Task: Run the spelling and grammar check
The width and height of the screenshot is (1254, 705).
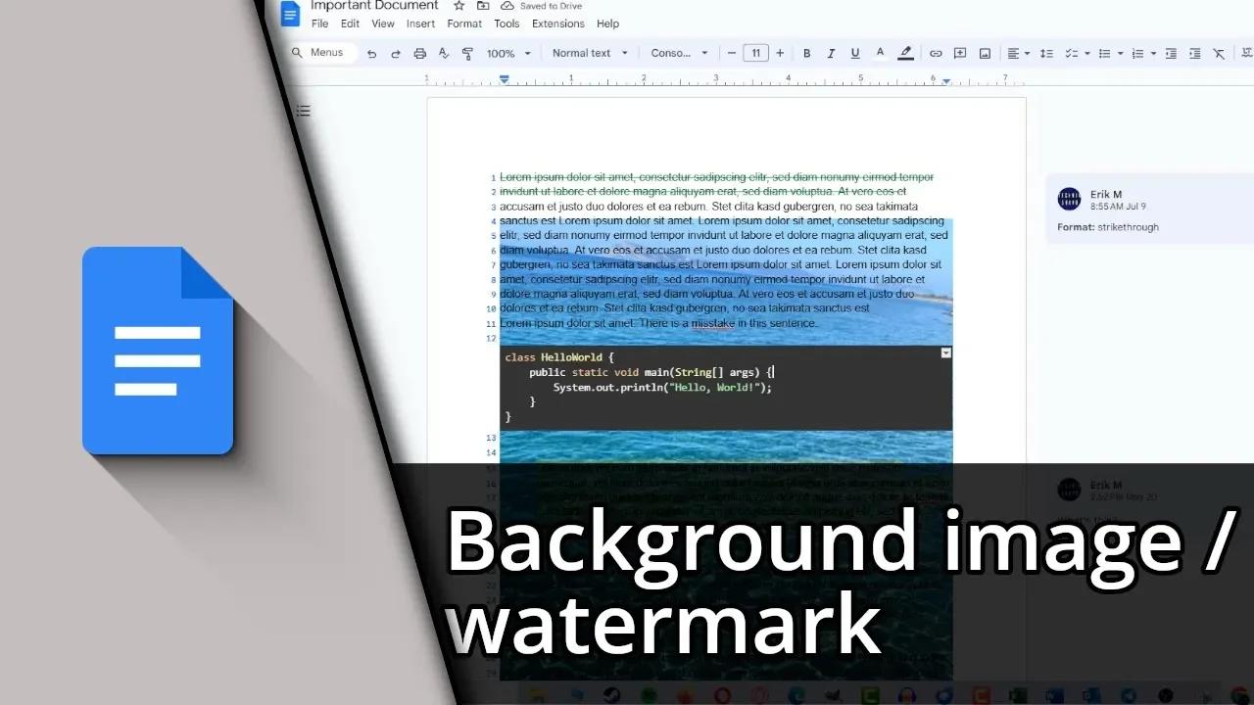Action: [443, 54]
